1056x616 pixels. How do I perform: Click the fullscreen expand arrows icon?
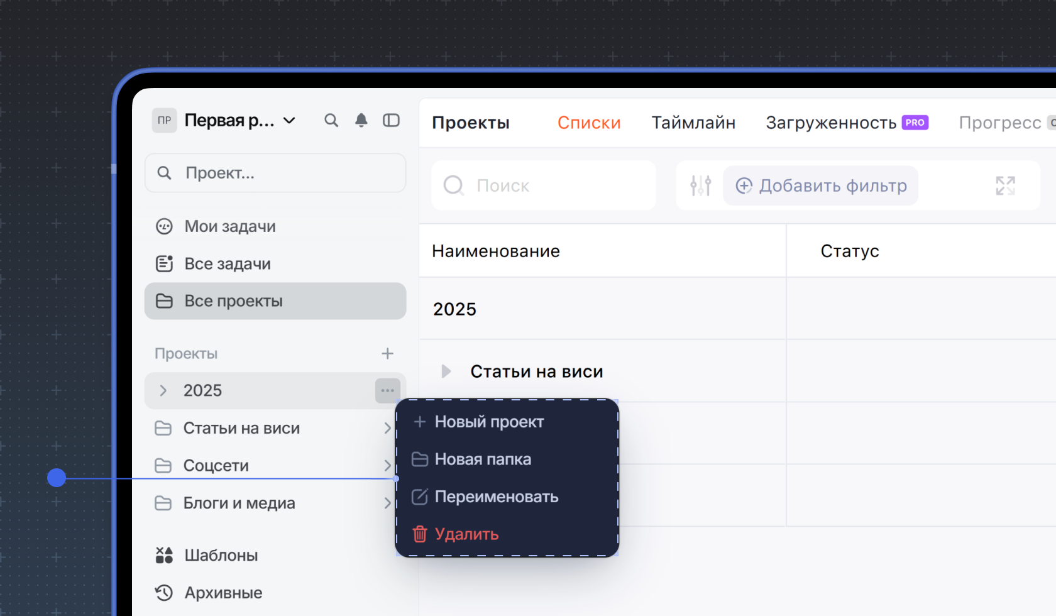point(1005,185)
